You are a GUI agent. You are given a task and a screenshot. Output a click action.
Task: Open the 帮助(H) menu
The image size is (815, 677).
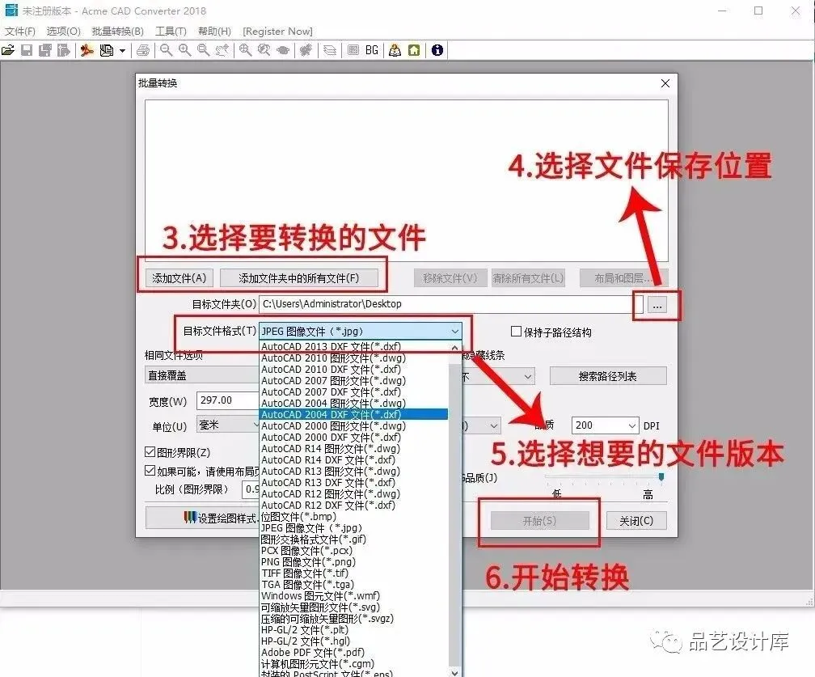pos(214,32)
